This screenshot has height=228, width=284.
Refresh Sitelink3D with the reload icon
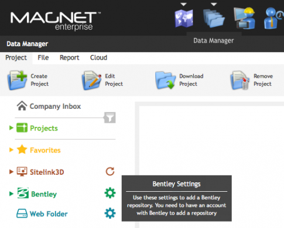coord(110,171)
